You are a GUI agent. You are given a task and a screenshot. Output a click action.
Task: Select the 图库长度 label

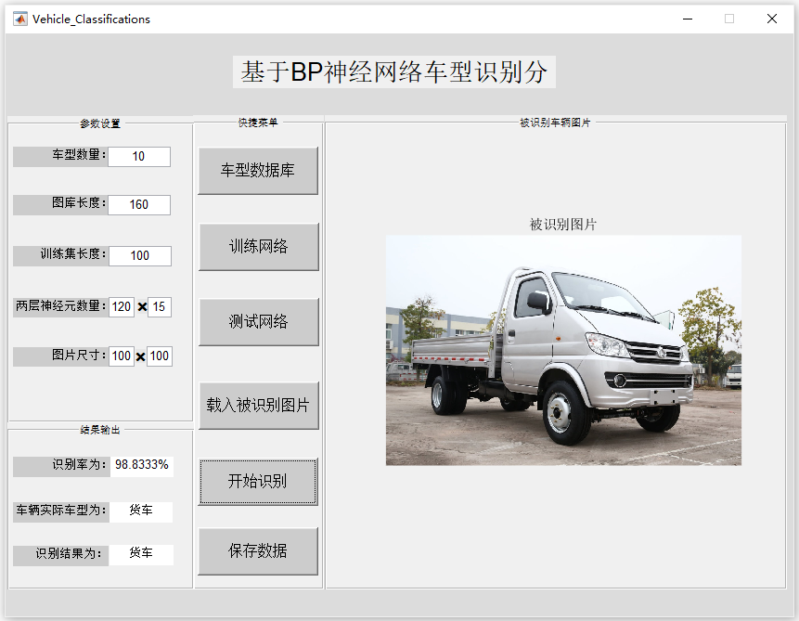(x=60, y=205)
